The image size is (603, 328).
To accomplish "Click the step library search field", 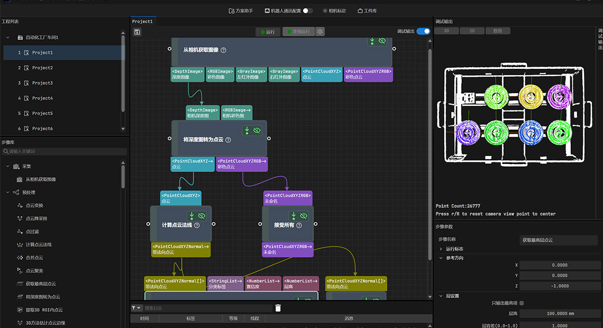I will pos(64,151).
